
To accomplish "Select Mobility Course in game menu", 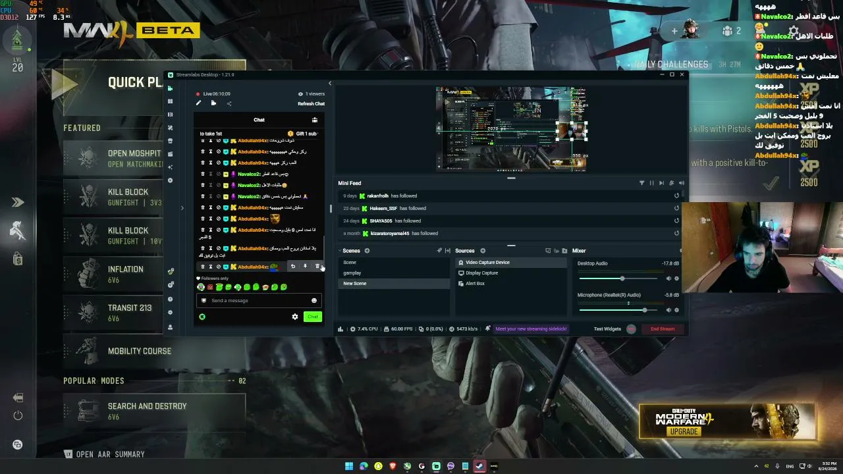I will (154, 351).
